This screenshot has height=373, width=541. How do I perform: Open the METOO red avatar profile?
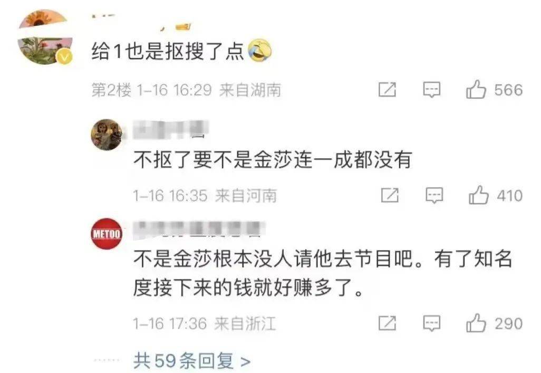tap(107, 234)
